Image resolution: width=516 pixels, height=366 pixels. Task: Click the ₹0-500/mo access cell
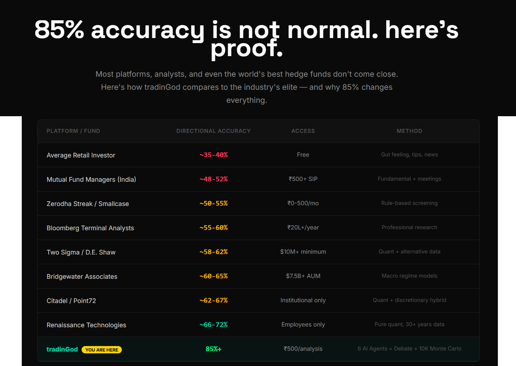coord(303,203)
